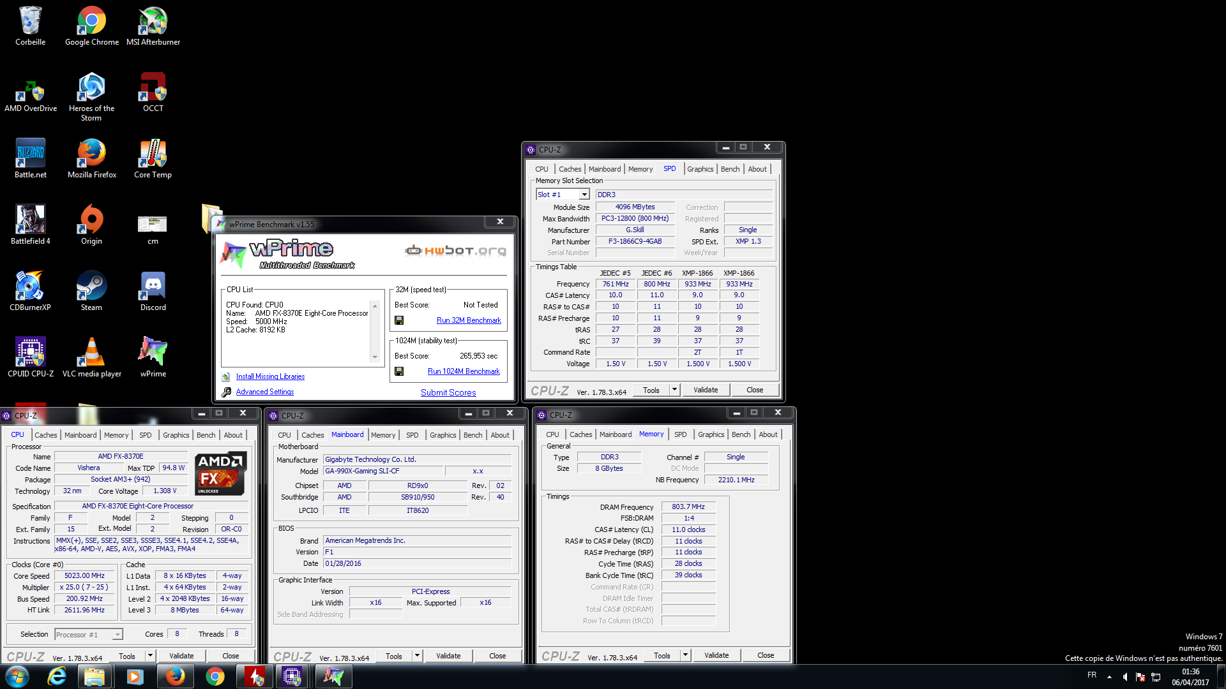Open the MSI Afterburner desktop icon
The width and height of the screenshot is (1226, 689).
tap(153, 26)
